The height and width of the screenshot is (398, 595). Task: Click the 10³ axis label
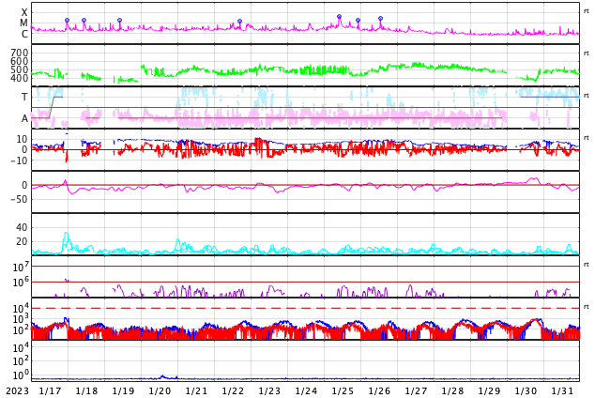pos(21,319)
